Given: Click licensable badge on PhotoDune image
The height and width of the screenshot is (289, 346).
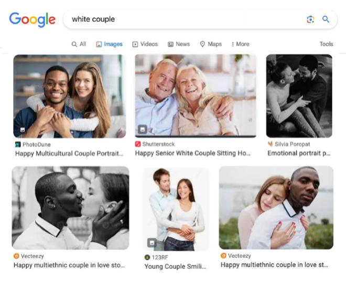Looking at the screenshot, I should click(x=23, y=130).
